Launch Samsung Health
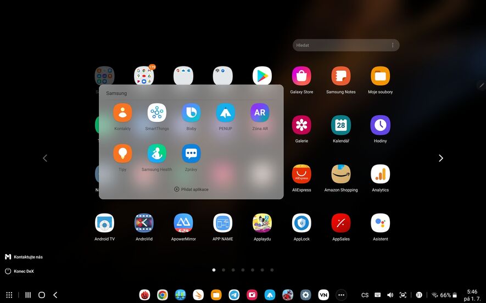The height and width of the screenshot is (303, 486). pyautogui.click(x=157, y=154)
